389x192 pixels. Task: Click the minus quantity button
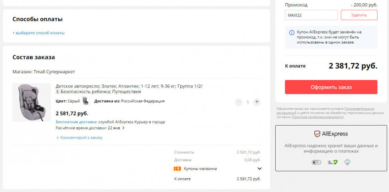[239, 102]
